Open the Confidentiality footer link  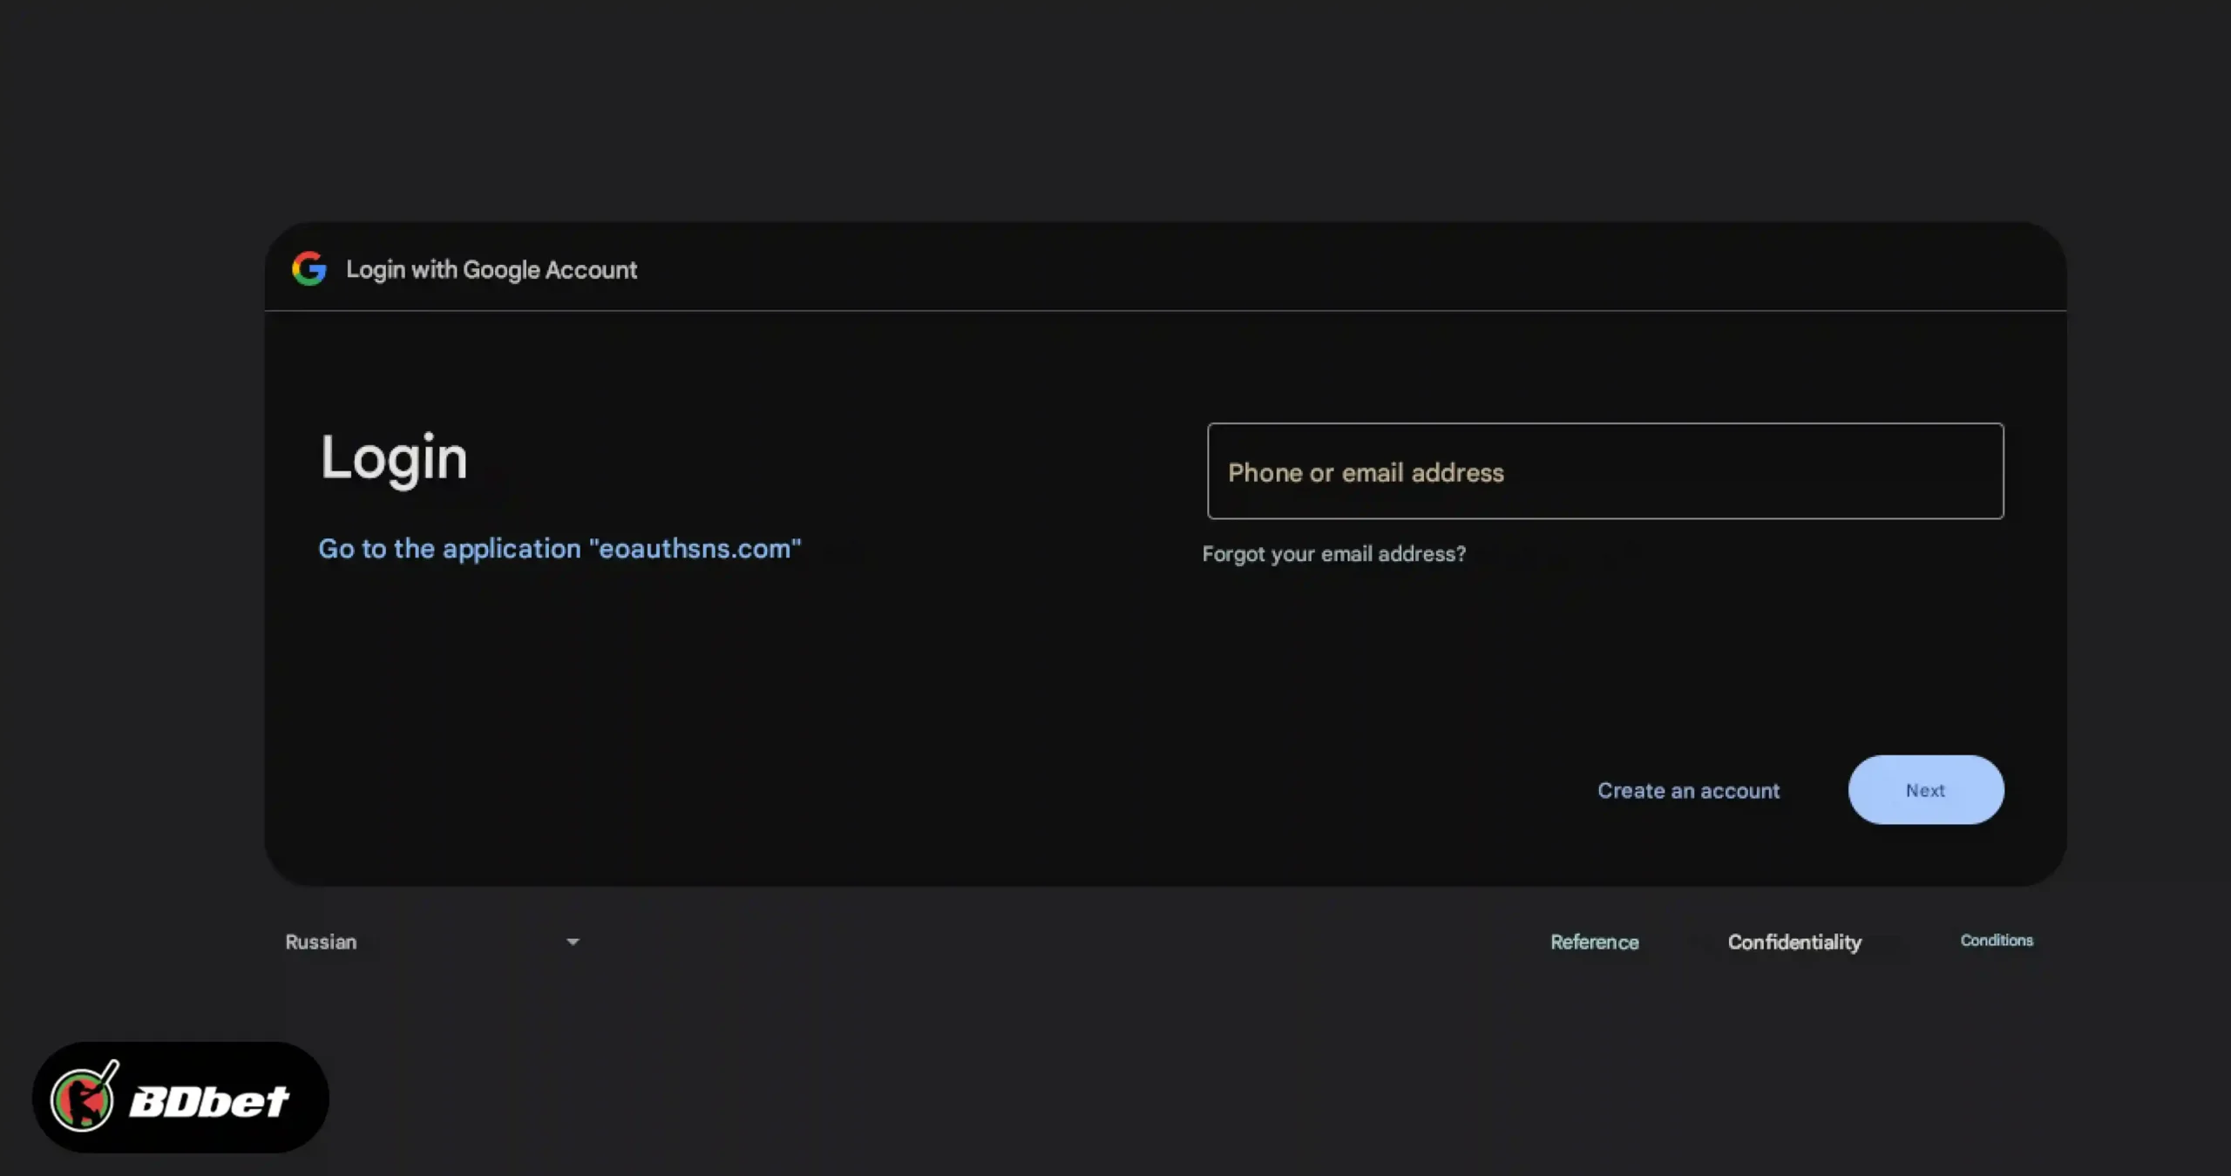coord(1794,942)
